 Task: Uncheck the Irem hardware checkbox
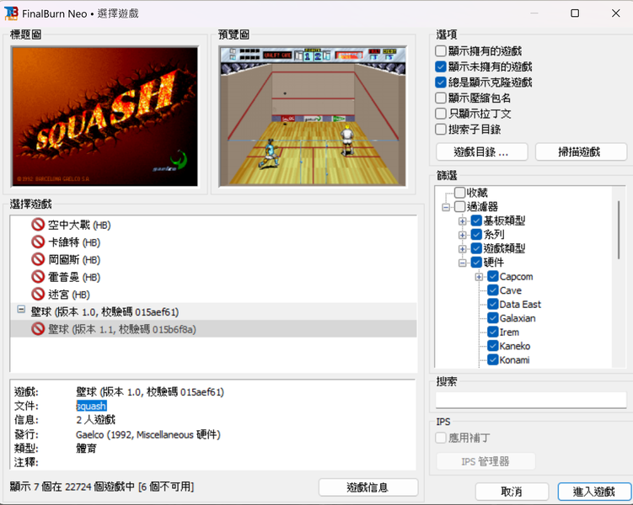click(x=493, y=332)
